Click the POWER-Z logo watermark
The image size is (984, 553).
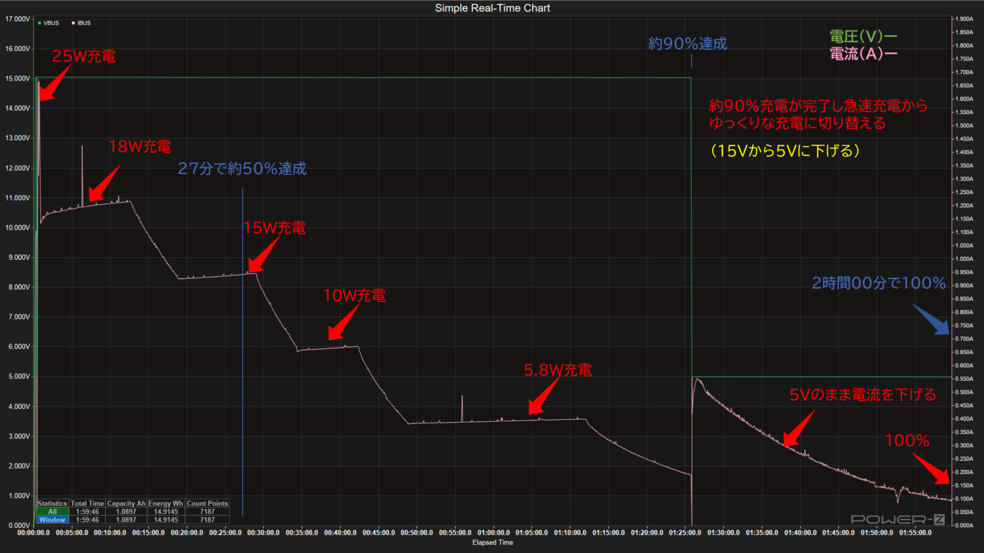(898, 519)
